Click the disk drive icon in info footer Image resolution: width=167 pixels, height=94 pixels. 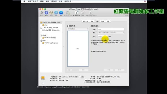coord(43,78)
